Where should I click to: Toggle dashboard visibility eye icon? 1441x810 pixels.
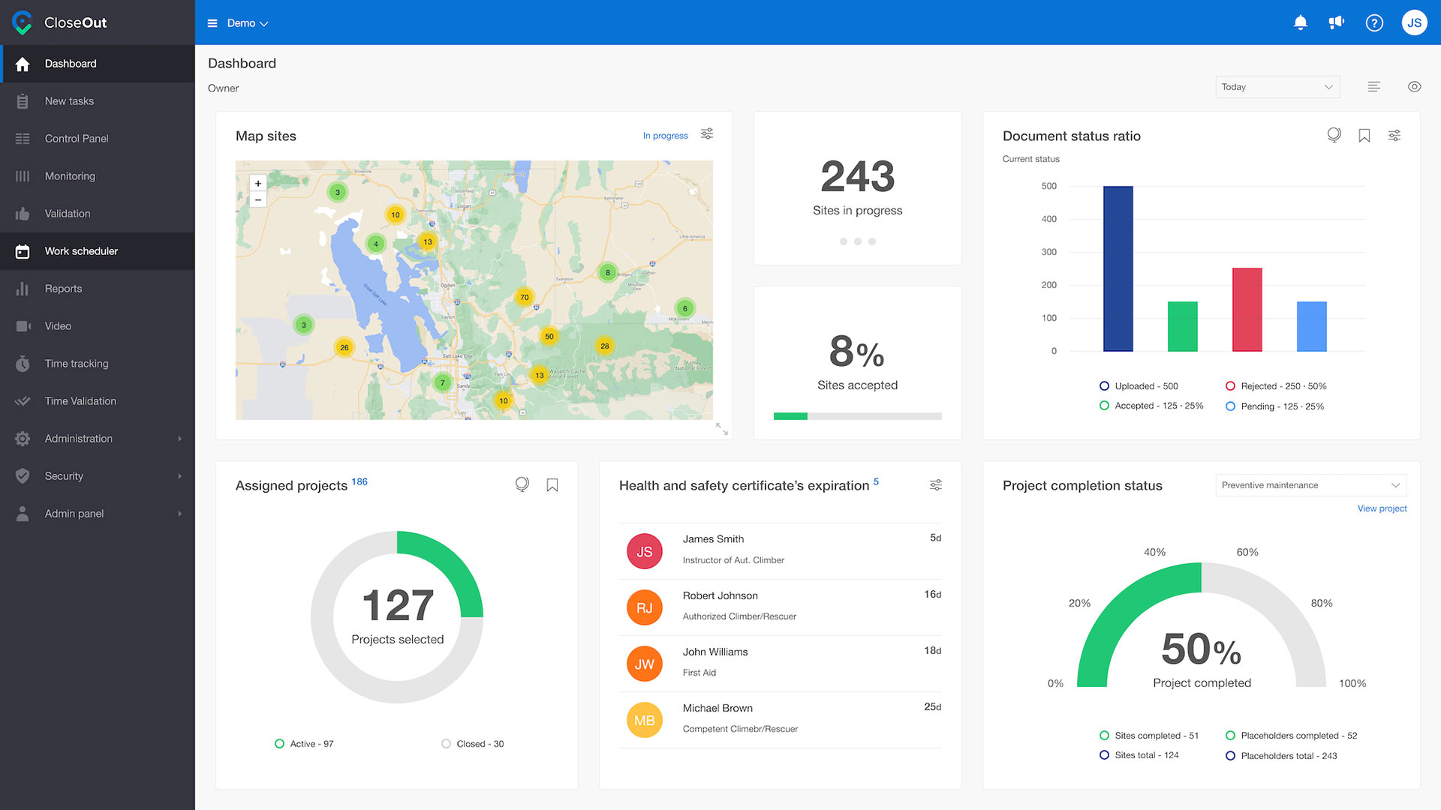[x=1414, y=87]
